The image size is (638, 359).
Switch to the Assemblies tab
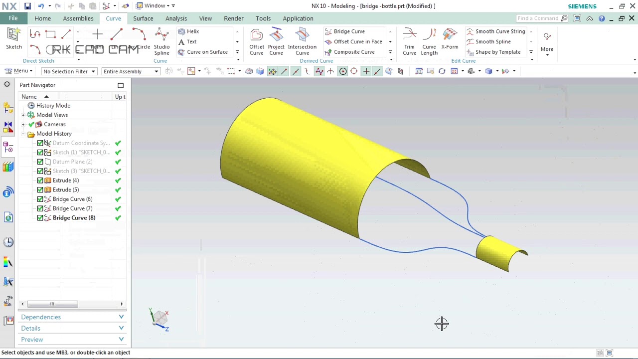[x=78, y=18]
